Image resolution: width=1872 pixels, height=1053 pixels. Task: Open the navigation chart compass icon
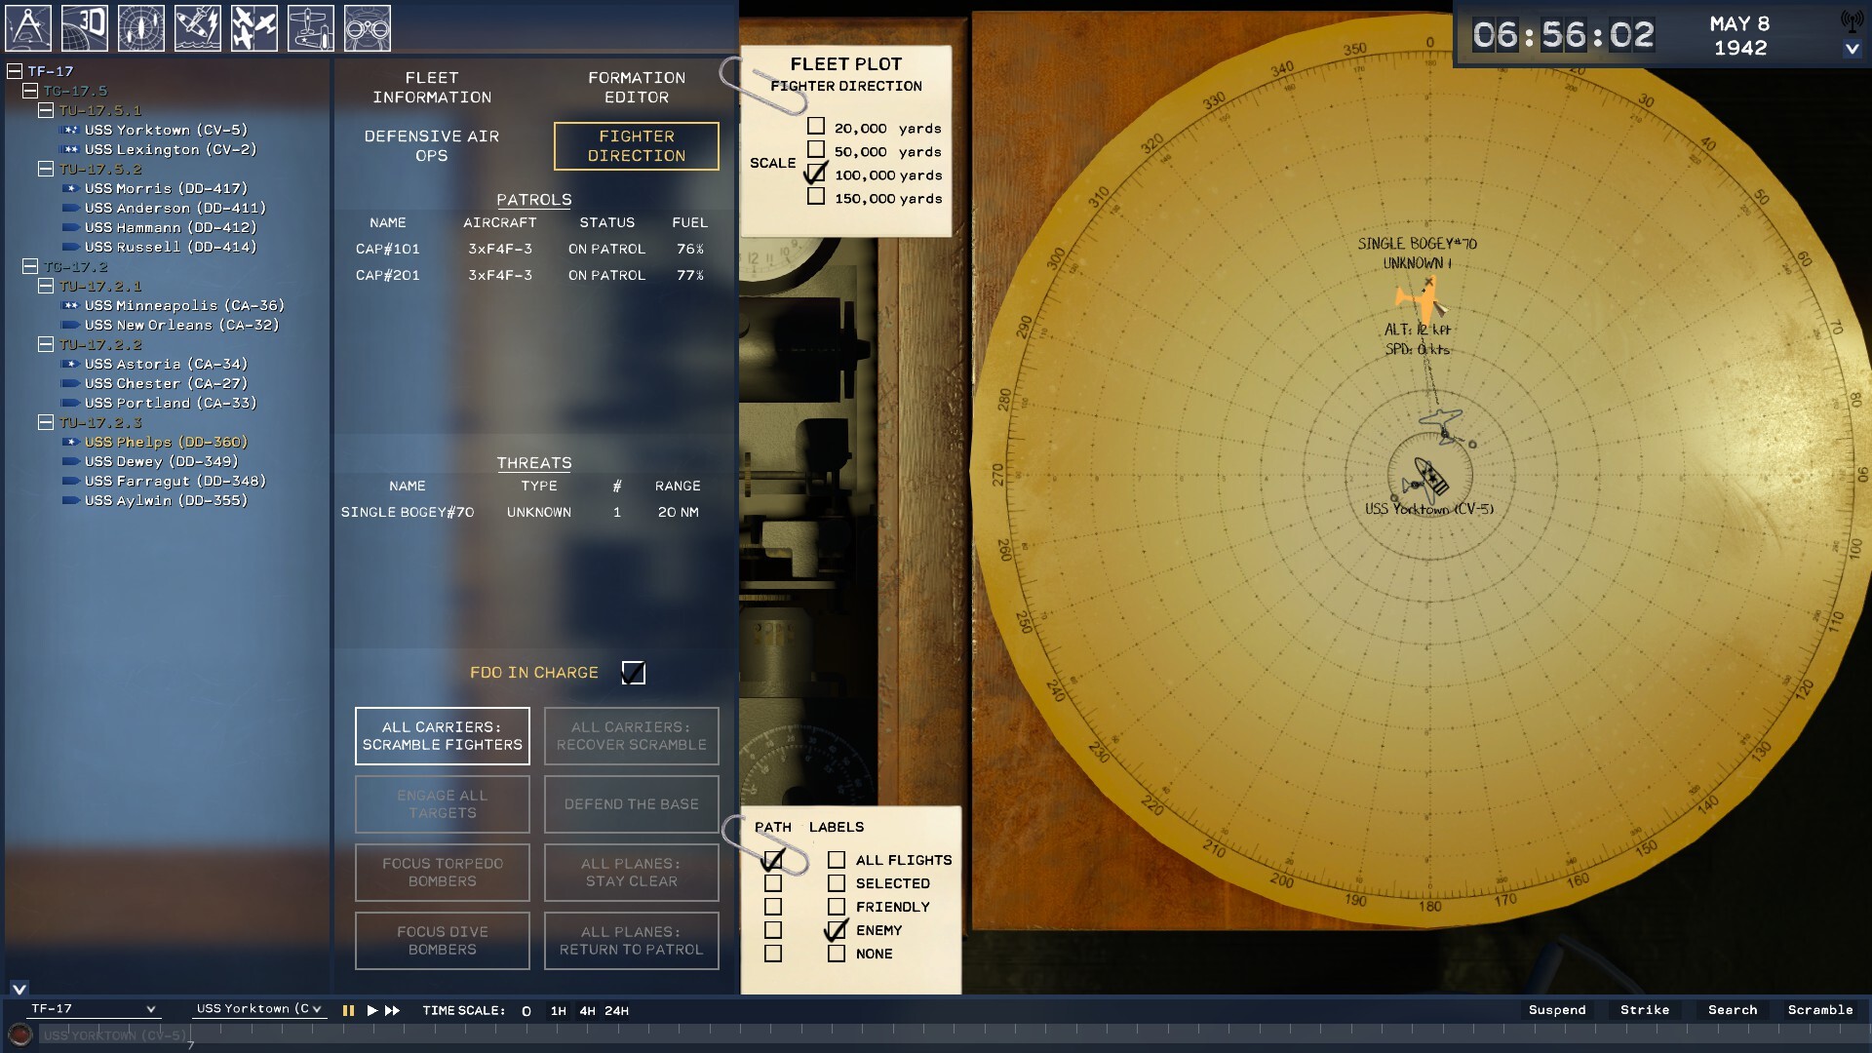[28, 28]
